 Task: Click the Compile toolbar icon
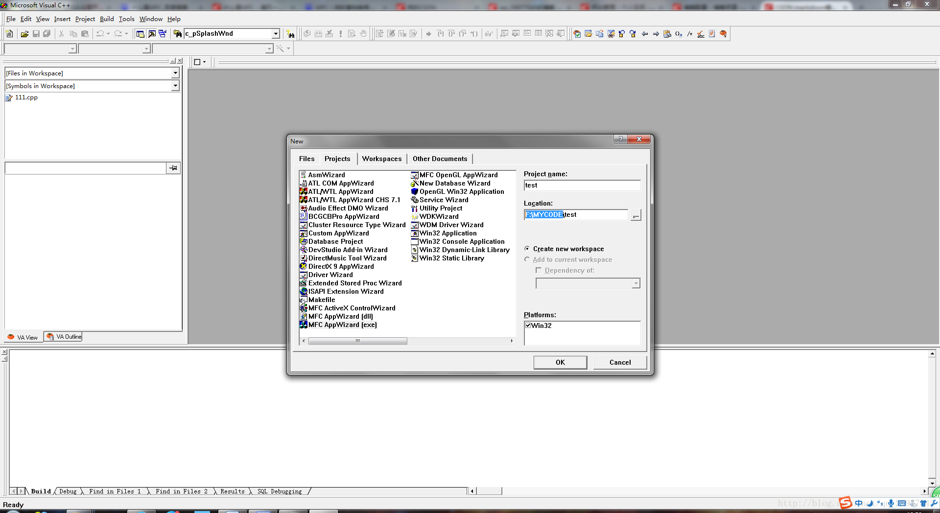[307, 34]
